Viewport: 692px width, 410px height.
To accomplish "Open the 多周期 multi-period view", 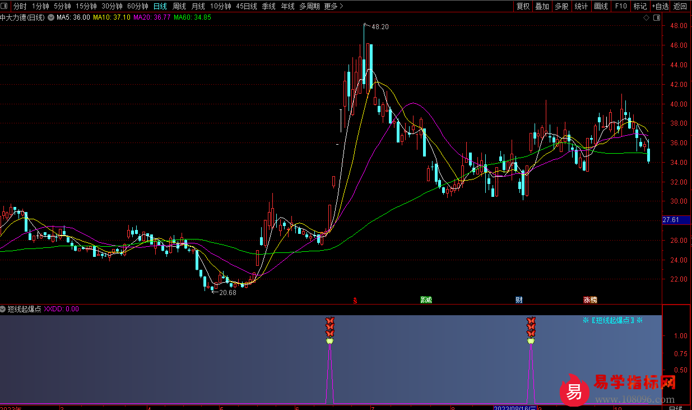I will (x=309, y=6).
